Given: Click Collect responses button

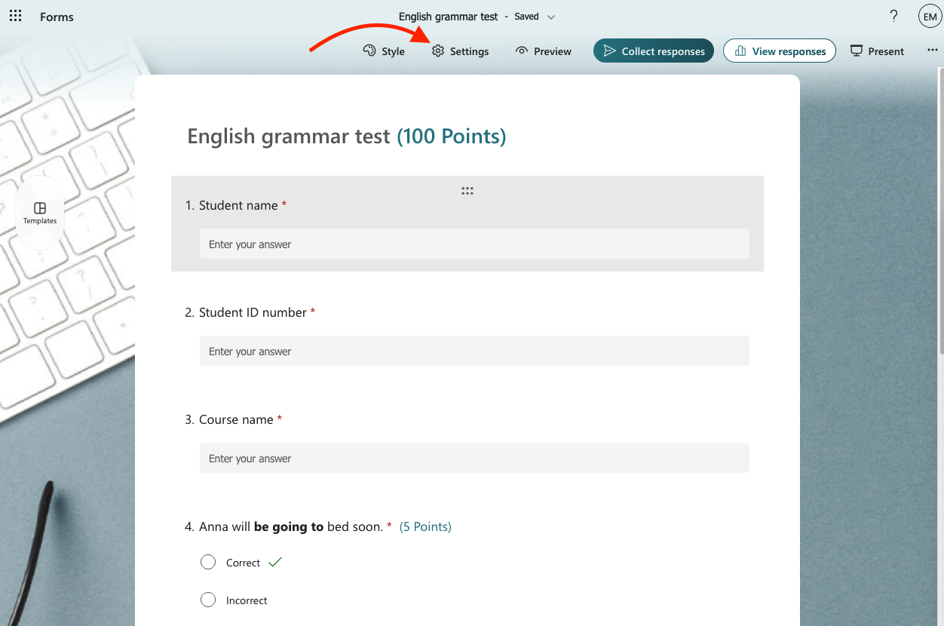Looking at the screenshot, I should click(653, 51).
